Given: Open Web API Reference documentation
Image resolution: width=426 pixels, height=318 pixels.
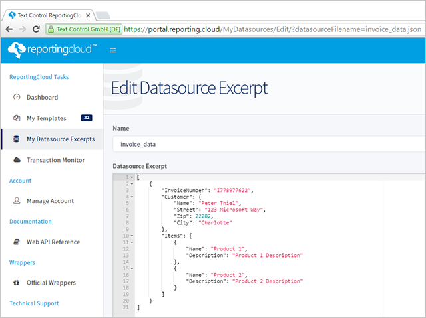Looking at the screenshot, I should coord(53,242).
